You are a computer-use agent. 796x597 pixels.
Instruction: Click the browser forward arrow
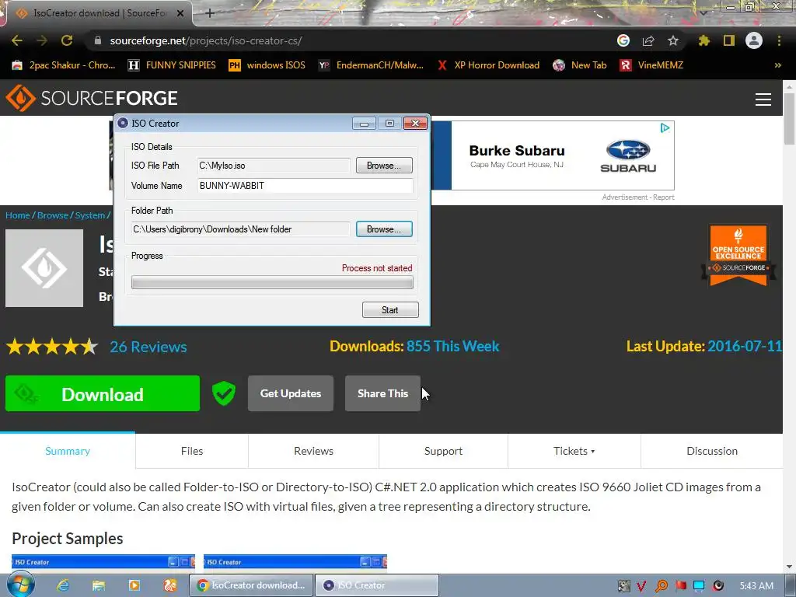pyautogui.click(x=42, y=40)
